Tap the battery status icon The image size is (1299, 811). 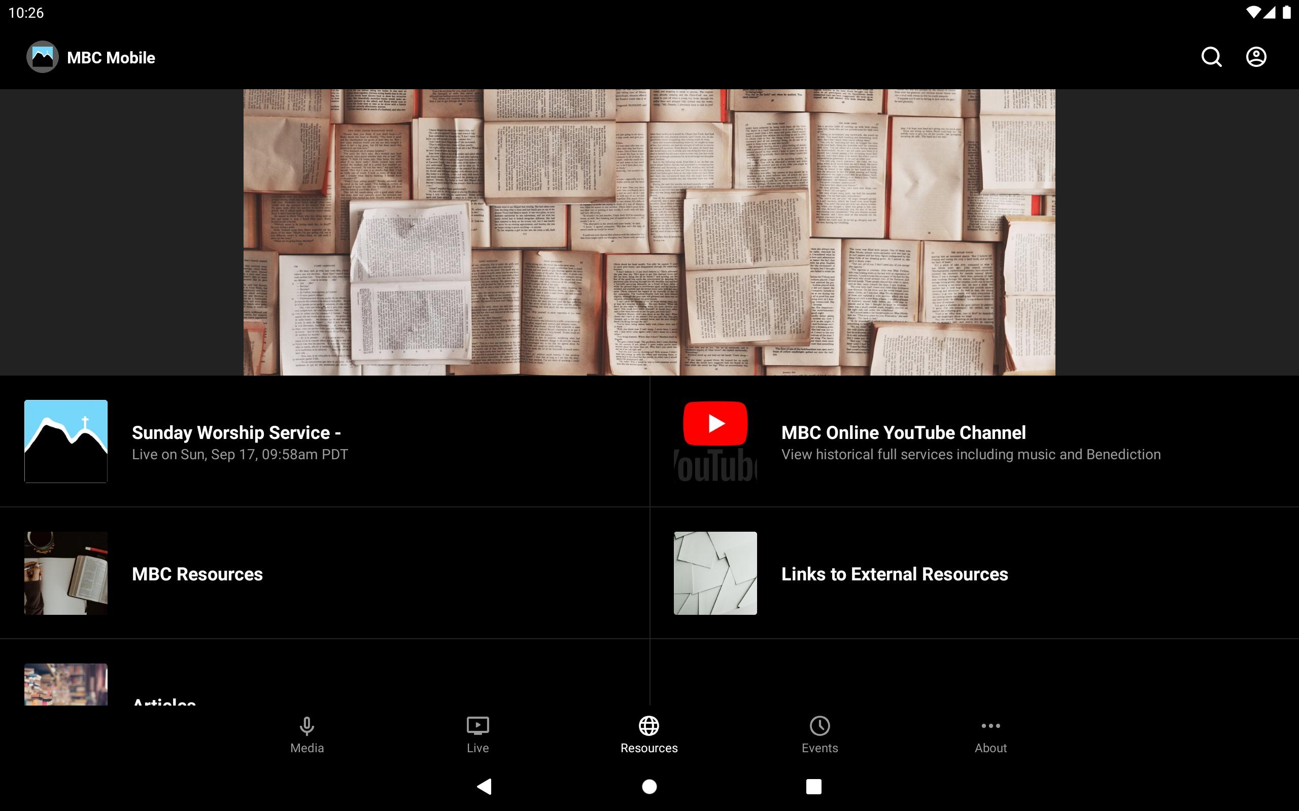tap(1287, 12)
